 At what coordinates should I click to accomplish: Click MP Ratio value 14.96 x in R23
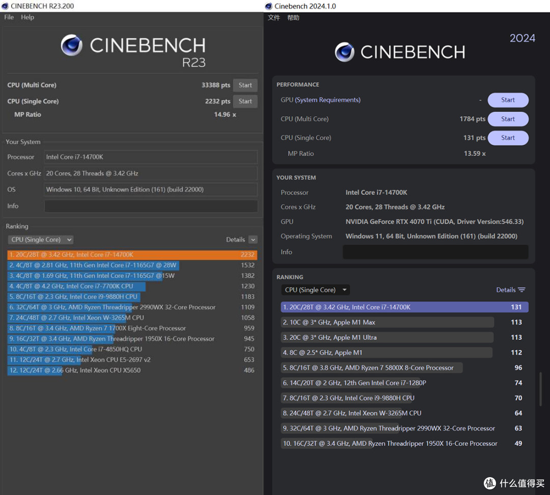[x=225, y=115]
